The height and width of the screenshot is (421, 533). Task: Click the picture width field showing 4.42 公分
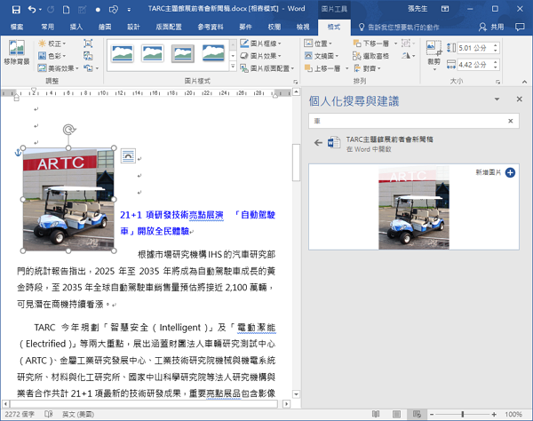tap(474, 65)
